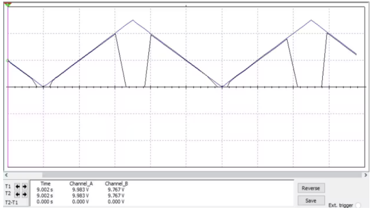Click the T2-T1 row label
The height and width of the screenshot is (219, 380).
(11, 203)
